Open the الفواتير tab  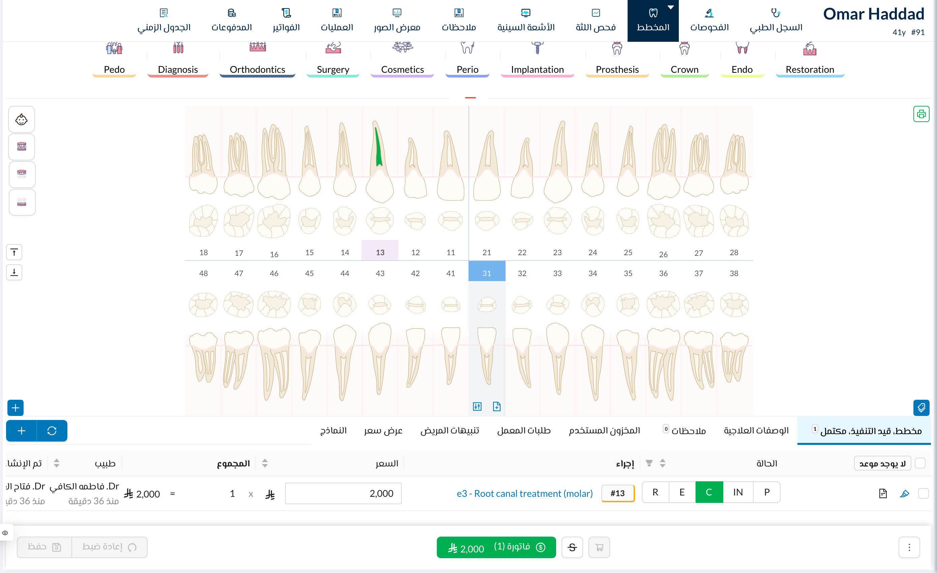(x=286, y=21)
